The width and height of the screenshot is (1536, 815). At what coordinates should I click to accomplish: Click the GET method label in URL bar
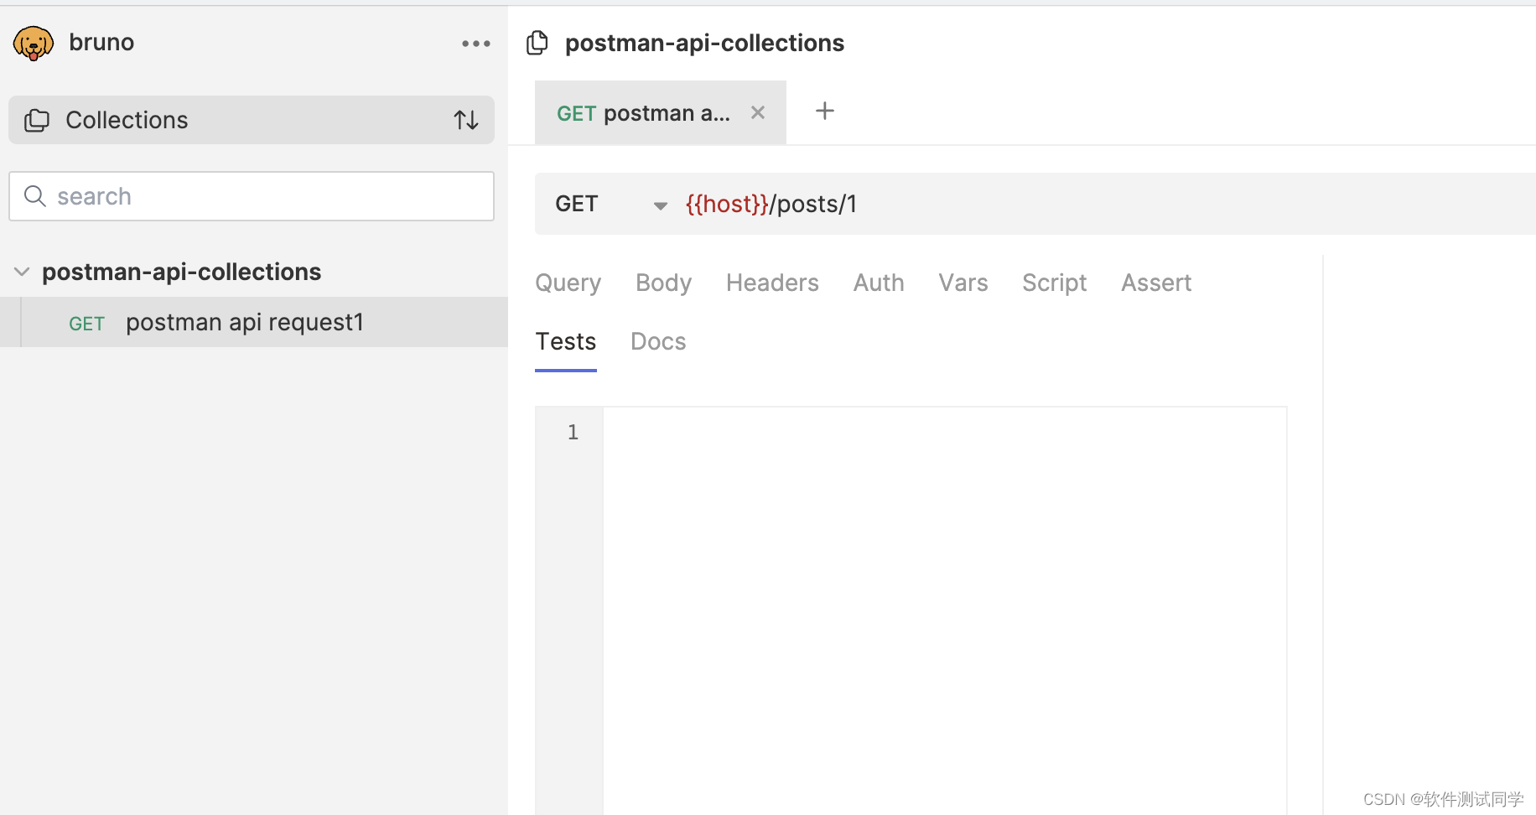[577, 204]
